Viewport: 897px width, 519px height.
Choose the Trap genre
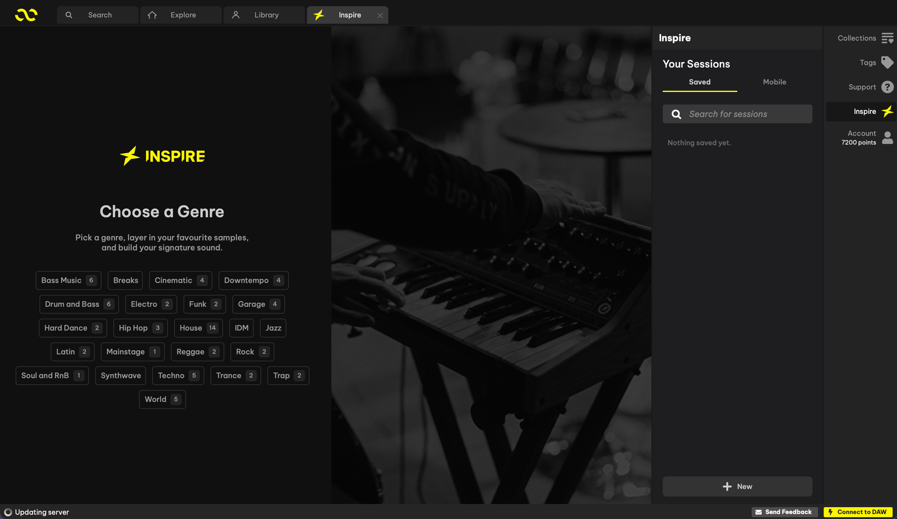coord(288,376)
